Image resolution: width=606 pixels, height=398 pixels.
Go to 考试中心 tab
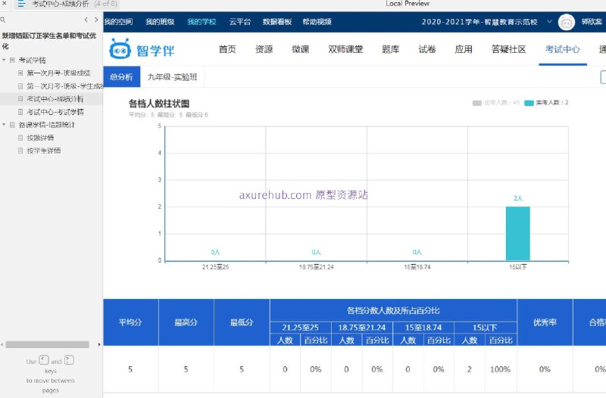562,49
